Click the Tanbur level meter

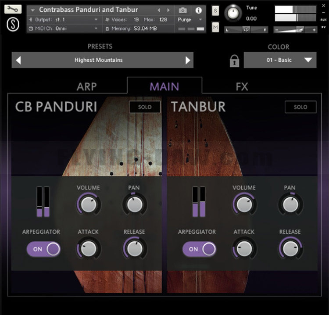[199, 202]
